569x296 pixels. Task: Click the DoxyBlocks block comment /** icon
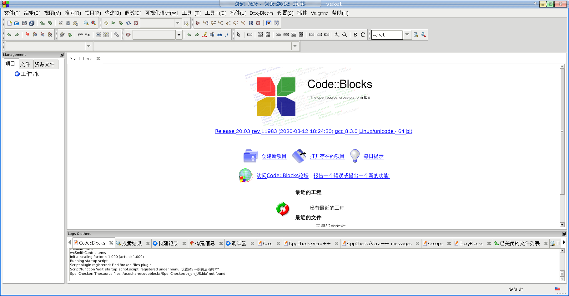click(x=80, y=35)
